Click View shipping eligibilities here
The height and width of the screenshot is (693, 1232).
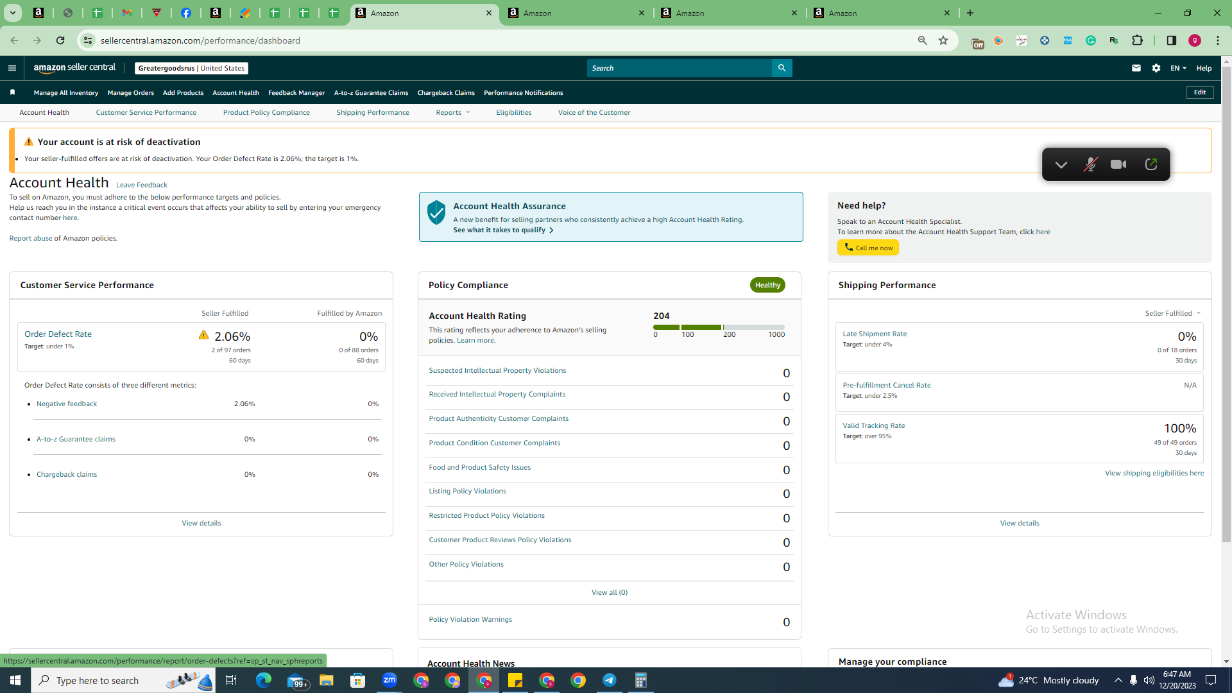click(1154, 473)
